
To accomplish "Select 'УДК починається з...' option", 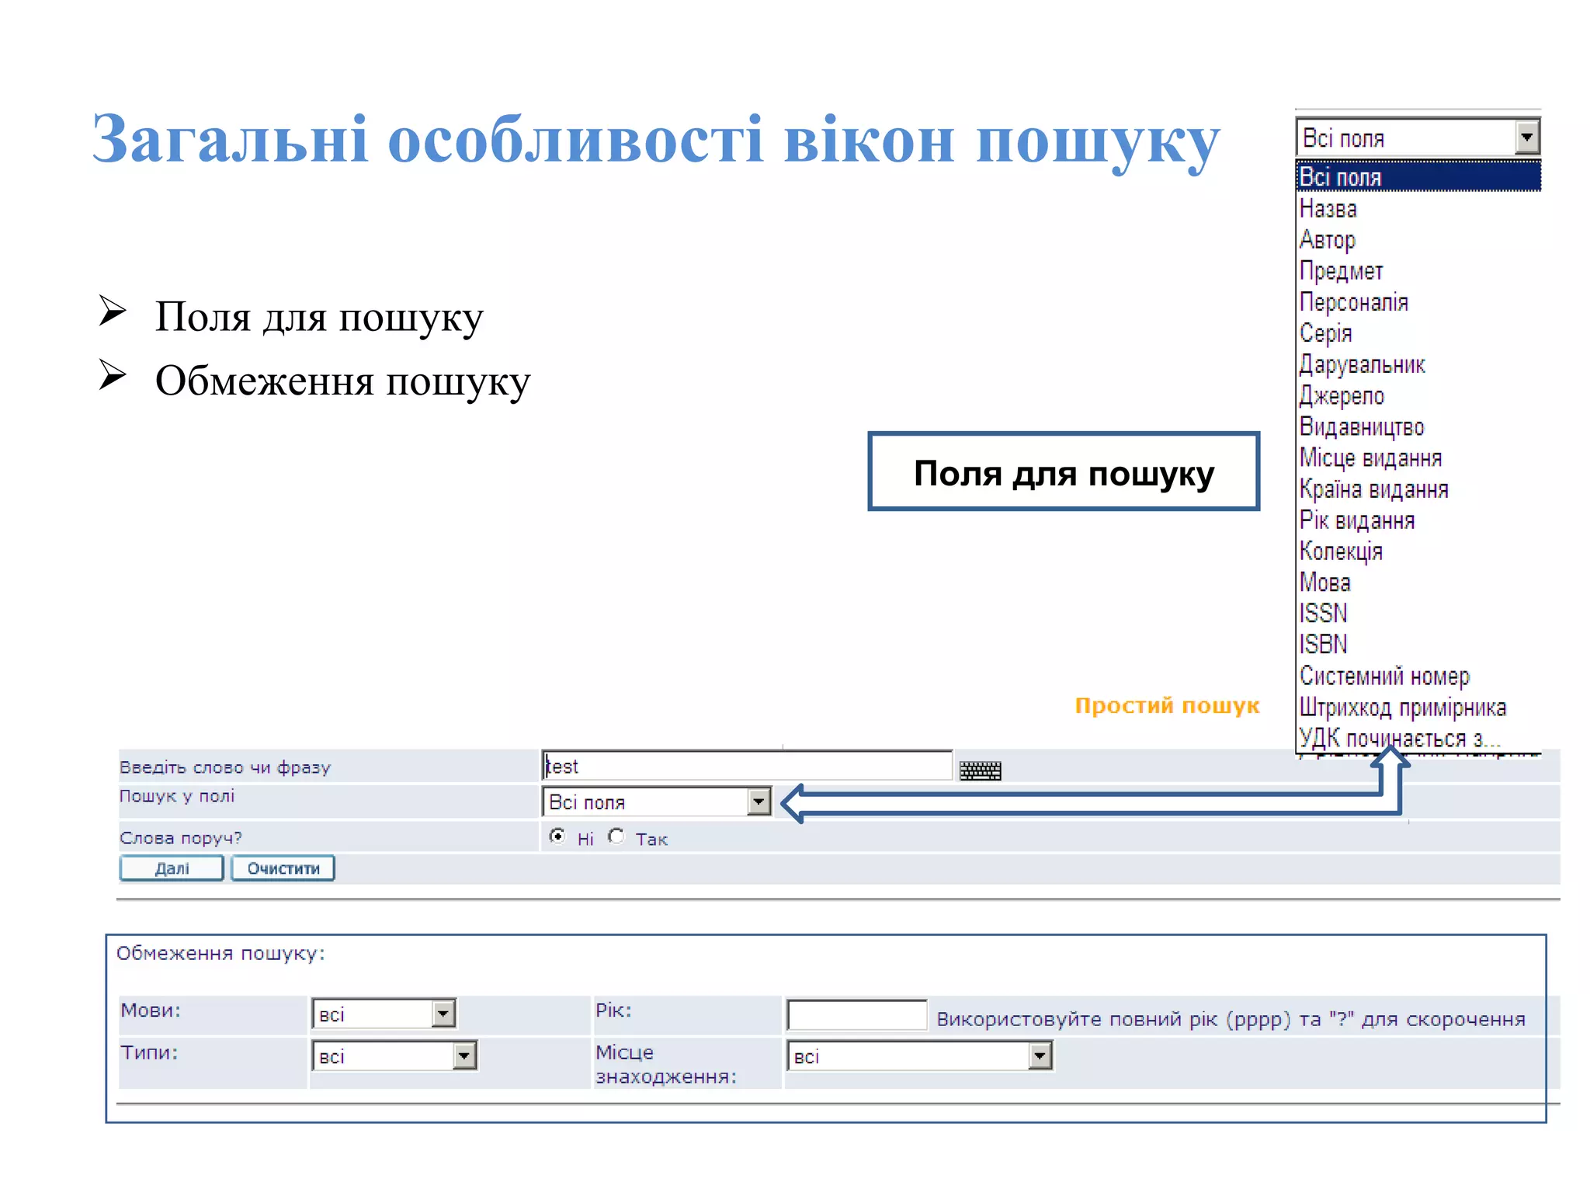I will [1418, 737].
